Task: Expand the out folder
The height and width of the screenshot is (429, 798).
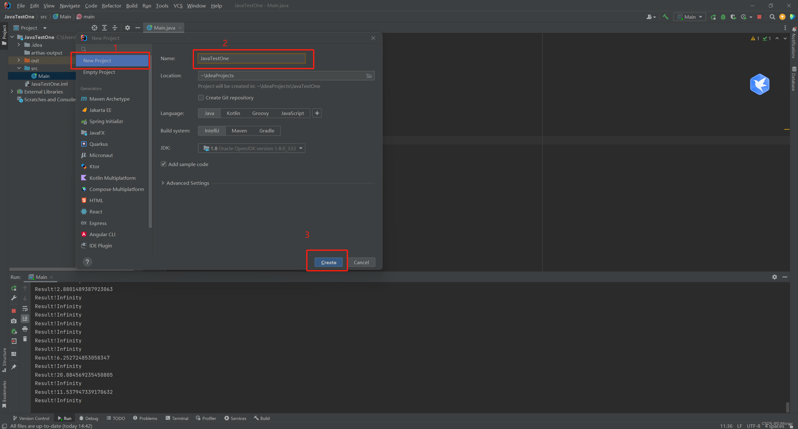Action: [x=19, y=60]
